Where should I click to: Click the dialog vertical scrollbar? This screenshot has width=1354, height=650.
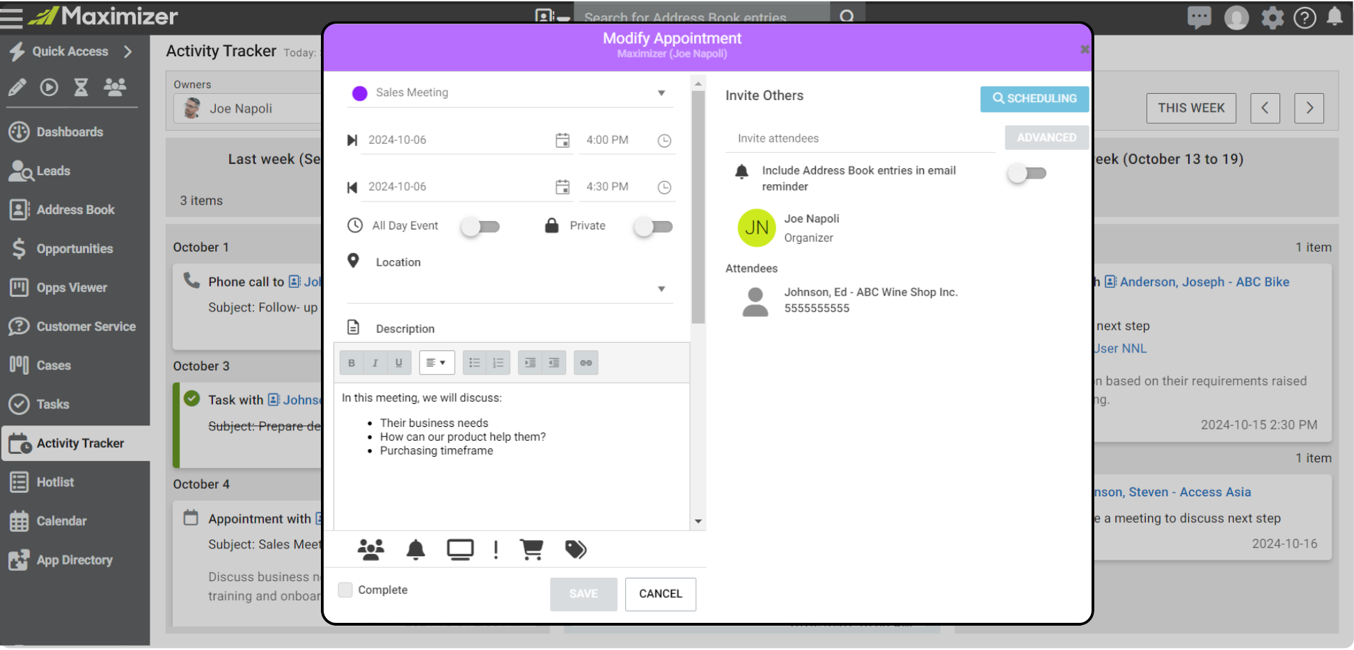(x=698, y=207)
